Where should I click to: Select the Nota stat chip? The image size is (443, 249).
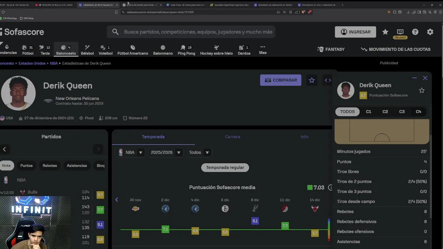click(x=6, y=166)
